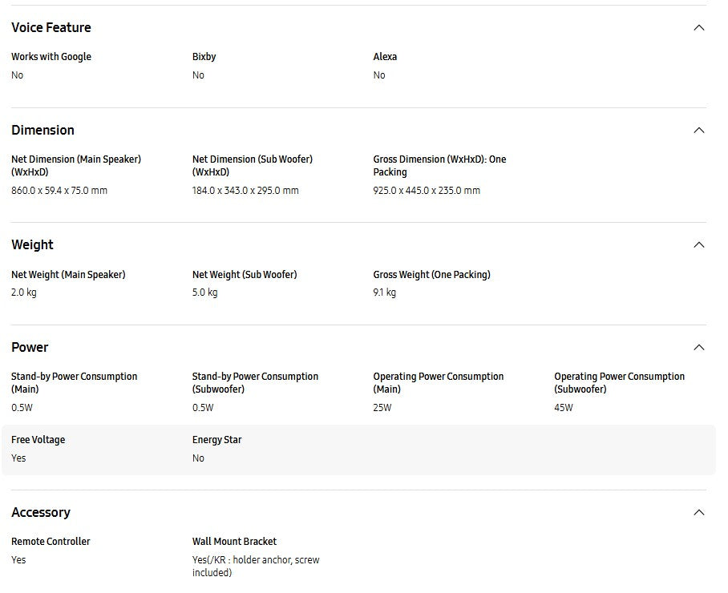Click the Accessory section heading
The height and width of the screenshot is (593, 728).
tap(41, 513)
